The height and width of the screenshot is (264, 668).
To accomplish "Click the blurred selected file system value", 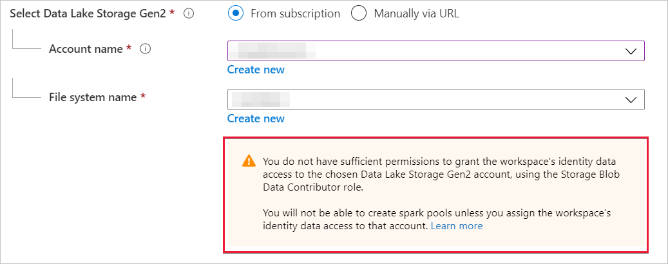I will tap(262, 99).
